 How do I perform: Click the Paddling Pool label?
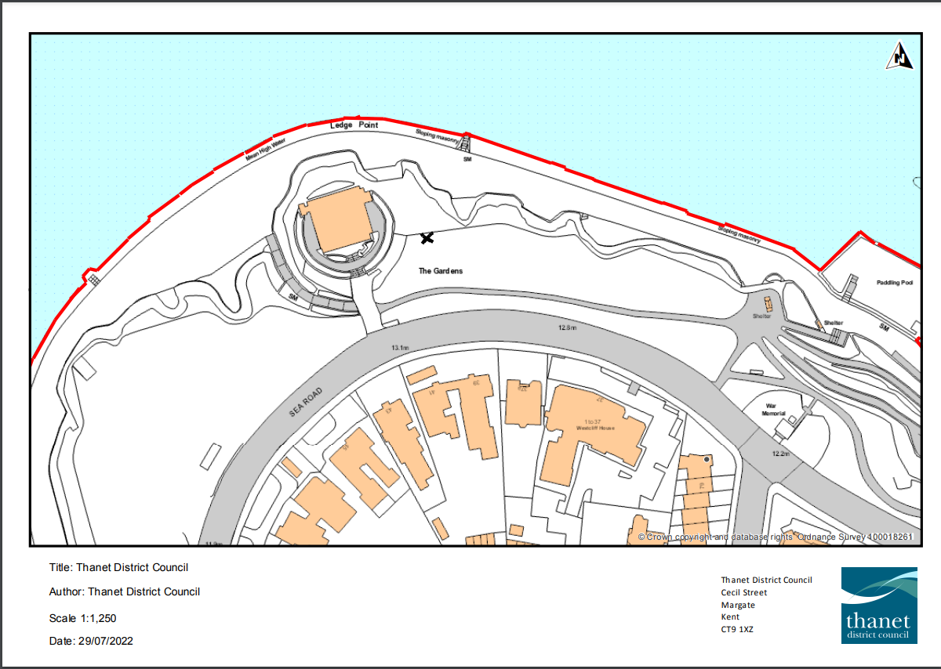[895, 282]
